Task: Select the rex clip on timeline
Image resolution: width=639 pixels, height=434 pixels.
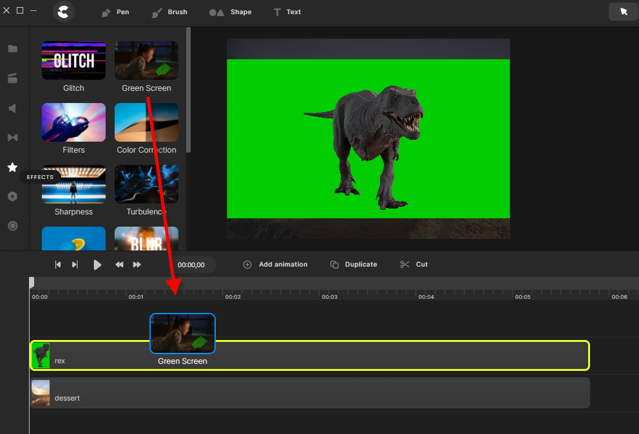Action: 310,355
